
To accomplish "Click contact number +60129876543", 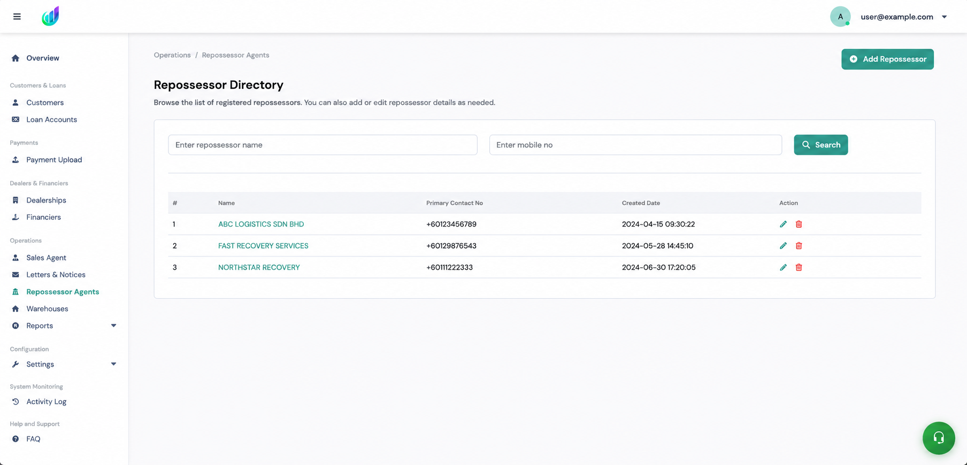I will click(451, 246).
